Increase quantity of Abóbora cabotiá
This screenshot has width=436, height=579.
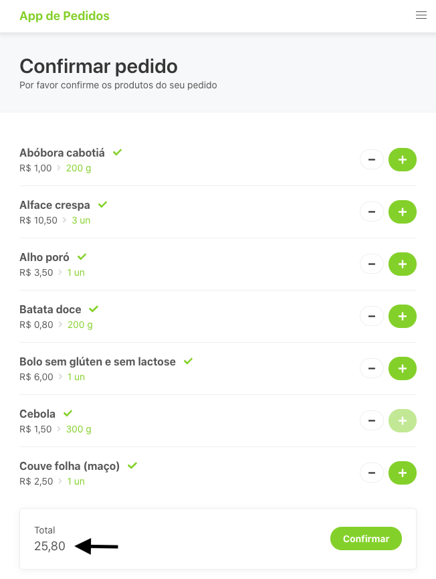point(403,160)
